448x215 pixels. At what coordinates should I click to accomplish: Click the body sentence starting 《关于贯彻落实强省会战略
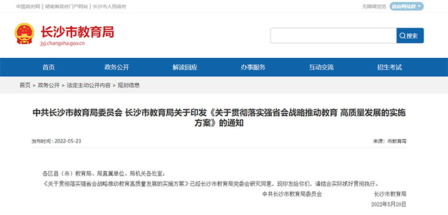[x=211, y=183]
